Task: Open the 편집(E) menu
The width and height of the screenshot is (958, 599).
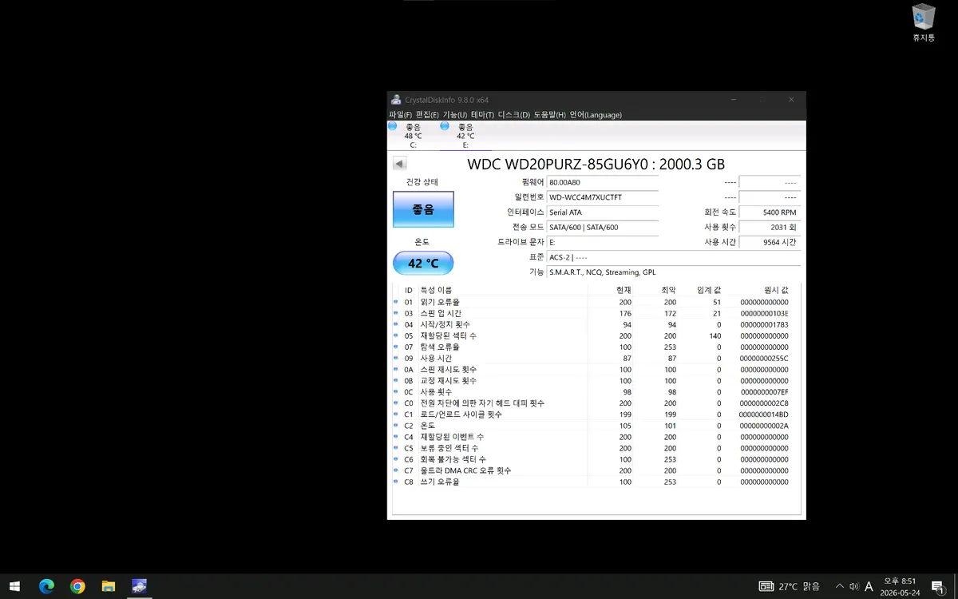Action: pyautogui.click(x=427, y=115)
